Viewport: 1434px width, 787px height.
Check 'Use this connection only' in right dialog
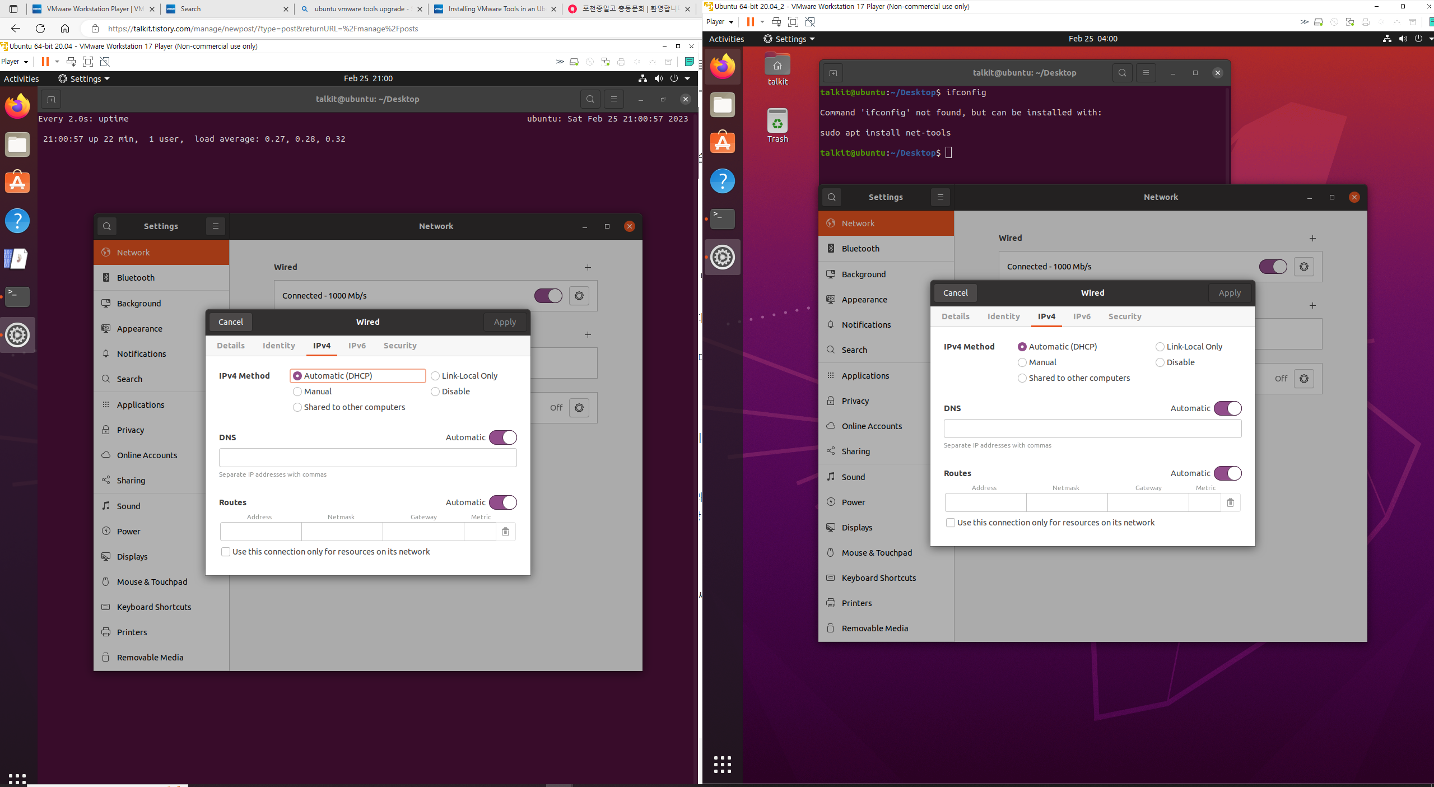tap(951, 523)
